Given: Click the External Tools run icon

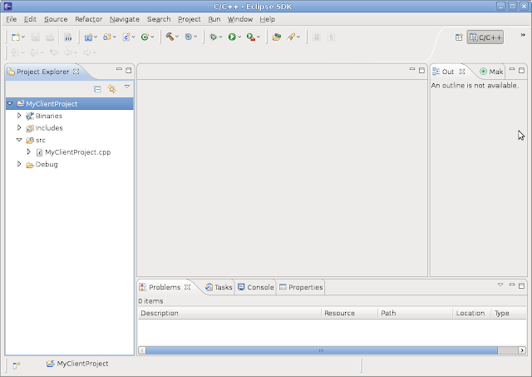Looking at the screenshot, I should (251, 37).
